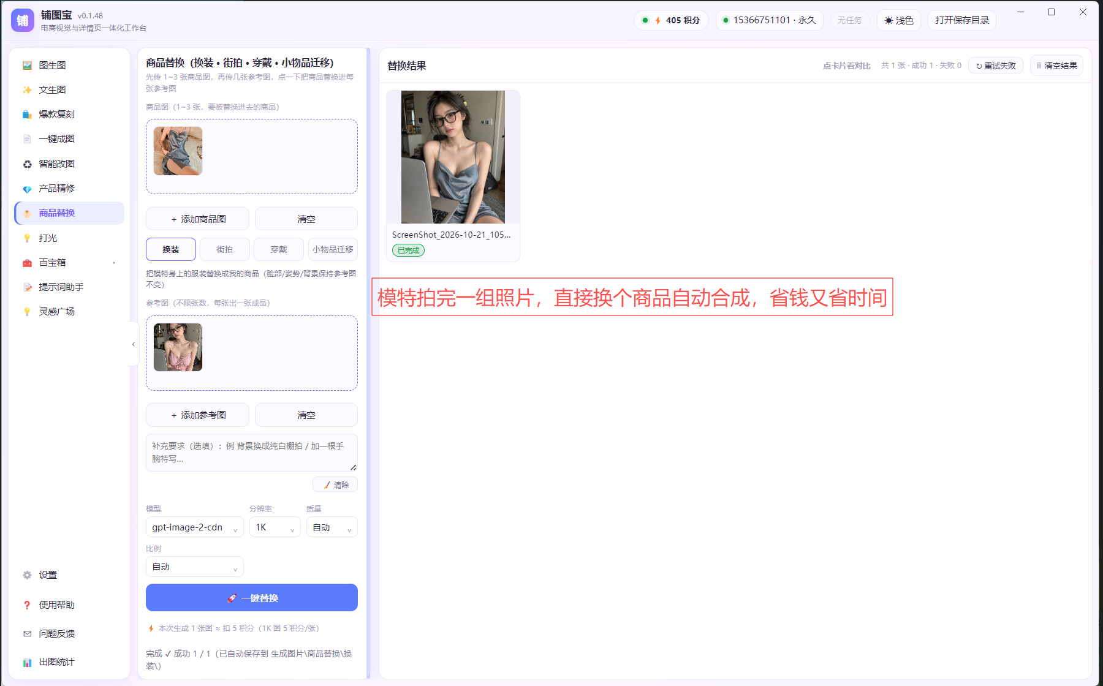The height and width of the screenshot is (686, 1103).
Task: Open the 百宝箱 toolbox icon
Action: tap(27, 263)
